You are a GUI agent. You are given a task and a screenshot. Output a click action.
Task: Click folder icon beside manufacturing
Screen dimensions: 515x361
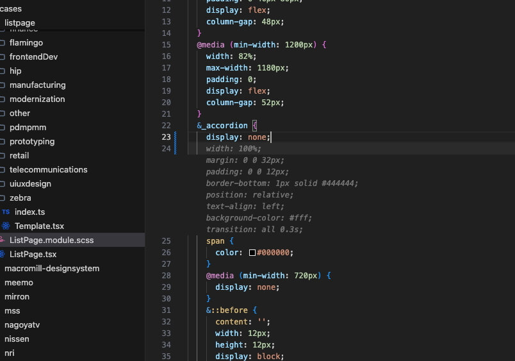(x=3, y=85)
